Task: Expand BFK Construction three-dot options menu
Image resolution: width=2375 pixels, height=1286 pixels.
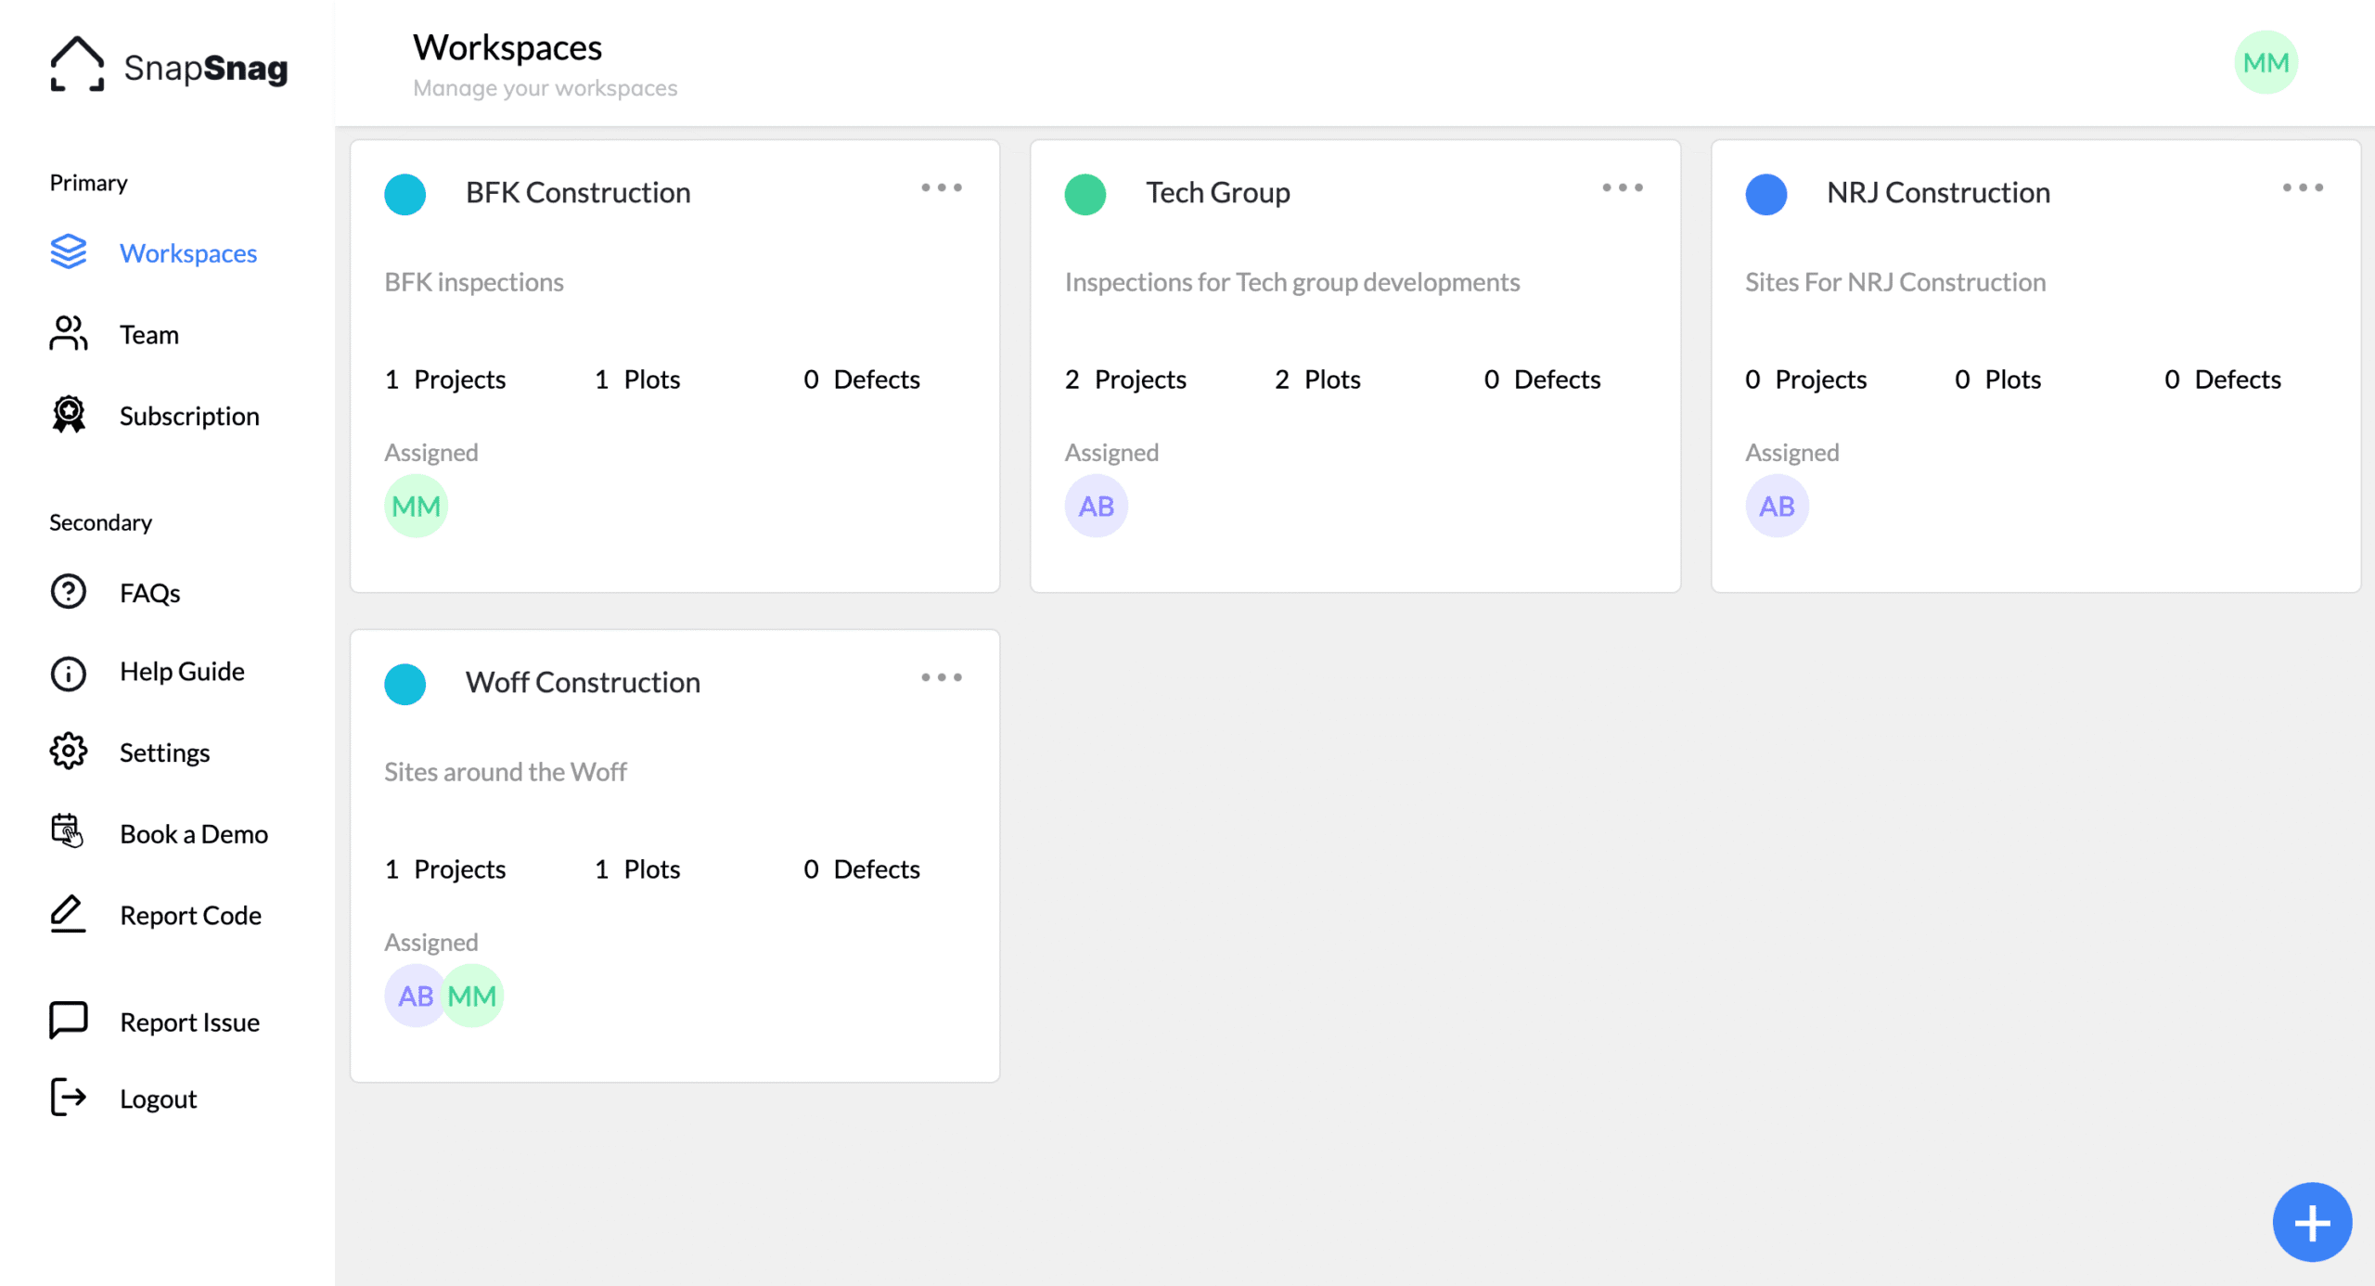Action: [941, 187]
